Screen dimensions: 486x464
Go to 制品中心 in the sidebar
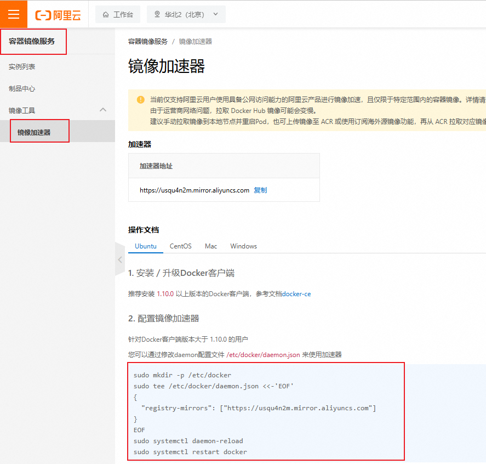coord(22,89)
